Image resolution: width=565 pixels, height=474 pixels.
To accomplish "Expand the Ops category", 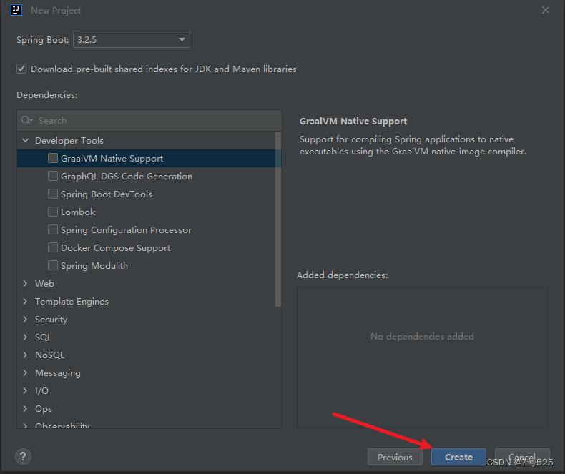I will pyautogui.click(x=25, y=408).
